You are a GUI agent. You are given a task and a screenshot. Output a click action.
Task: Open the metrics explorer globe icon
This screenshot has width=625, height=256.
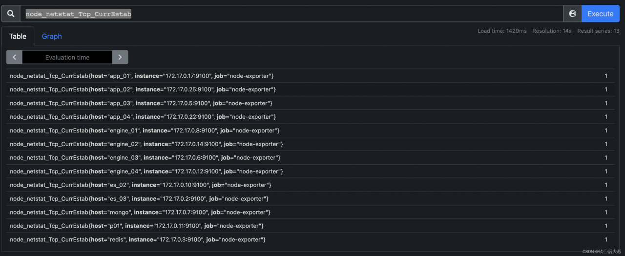tap(572, 14)
